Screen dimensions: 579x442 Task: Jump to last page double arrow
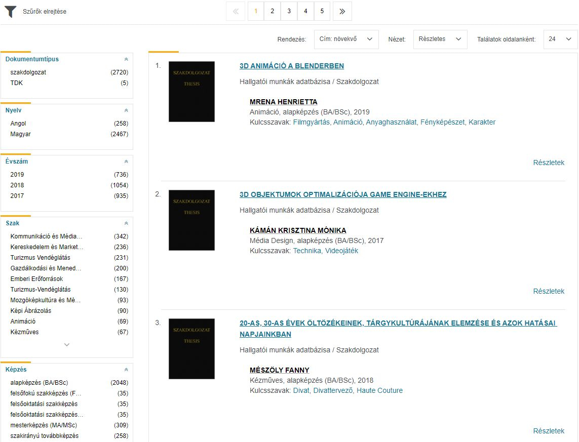click(342, 11)
